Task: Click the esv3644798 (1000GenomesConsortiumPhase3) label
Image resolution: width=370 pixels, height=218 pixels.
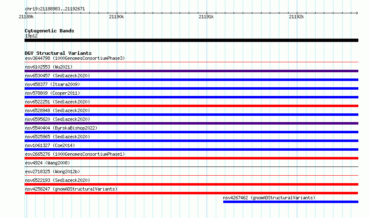Action: click(75, 58)
